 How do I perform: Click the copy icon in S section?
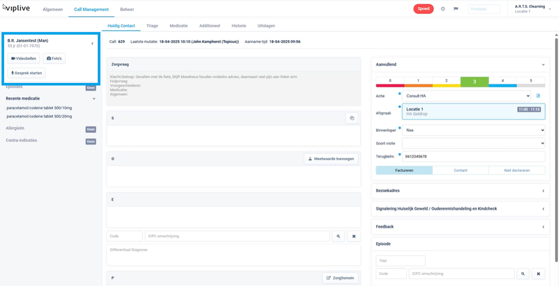(x=352, y=118)
